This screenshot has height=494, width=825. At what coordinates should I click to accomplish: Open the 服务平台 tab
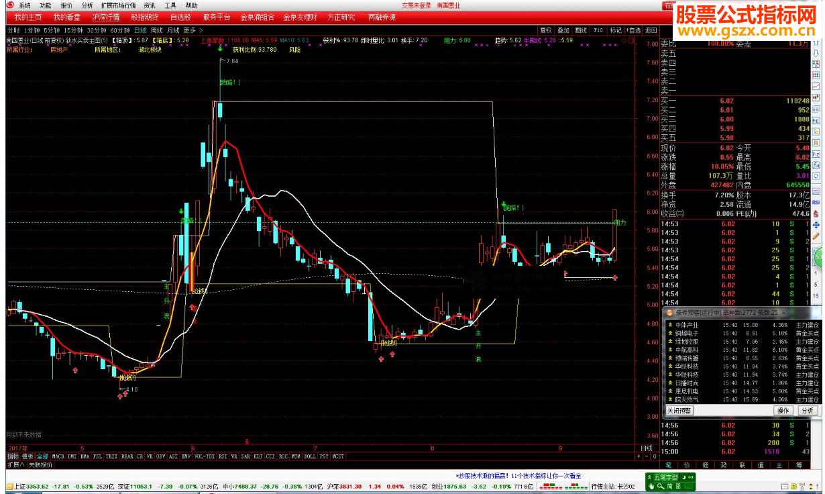(x=217, y=17)
